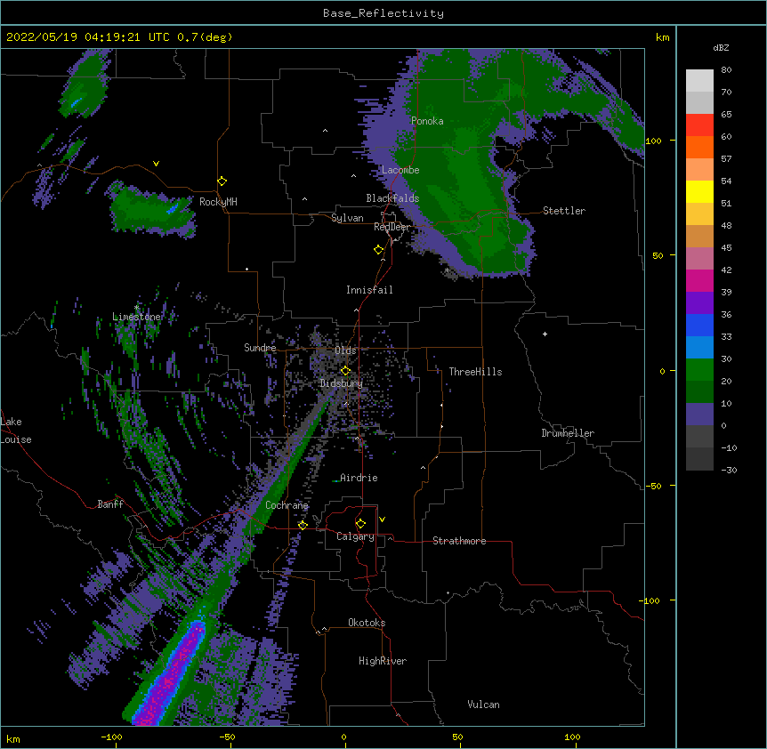This screenshot has height=749, width=767.
Task: Click the RockyMH label
Action: (x=218, y=202)
